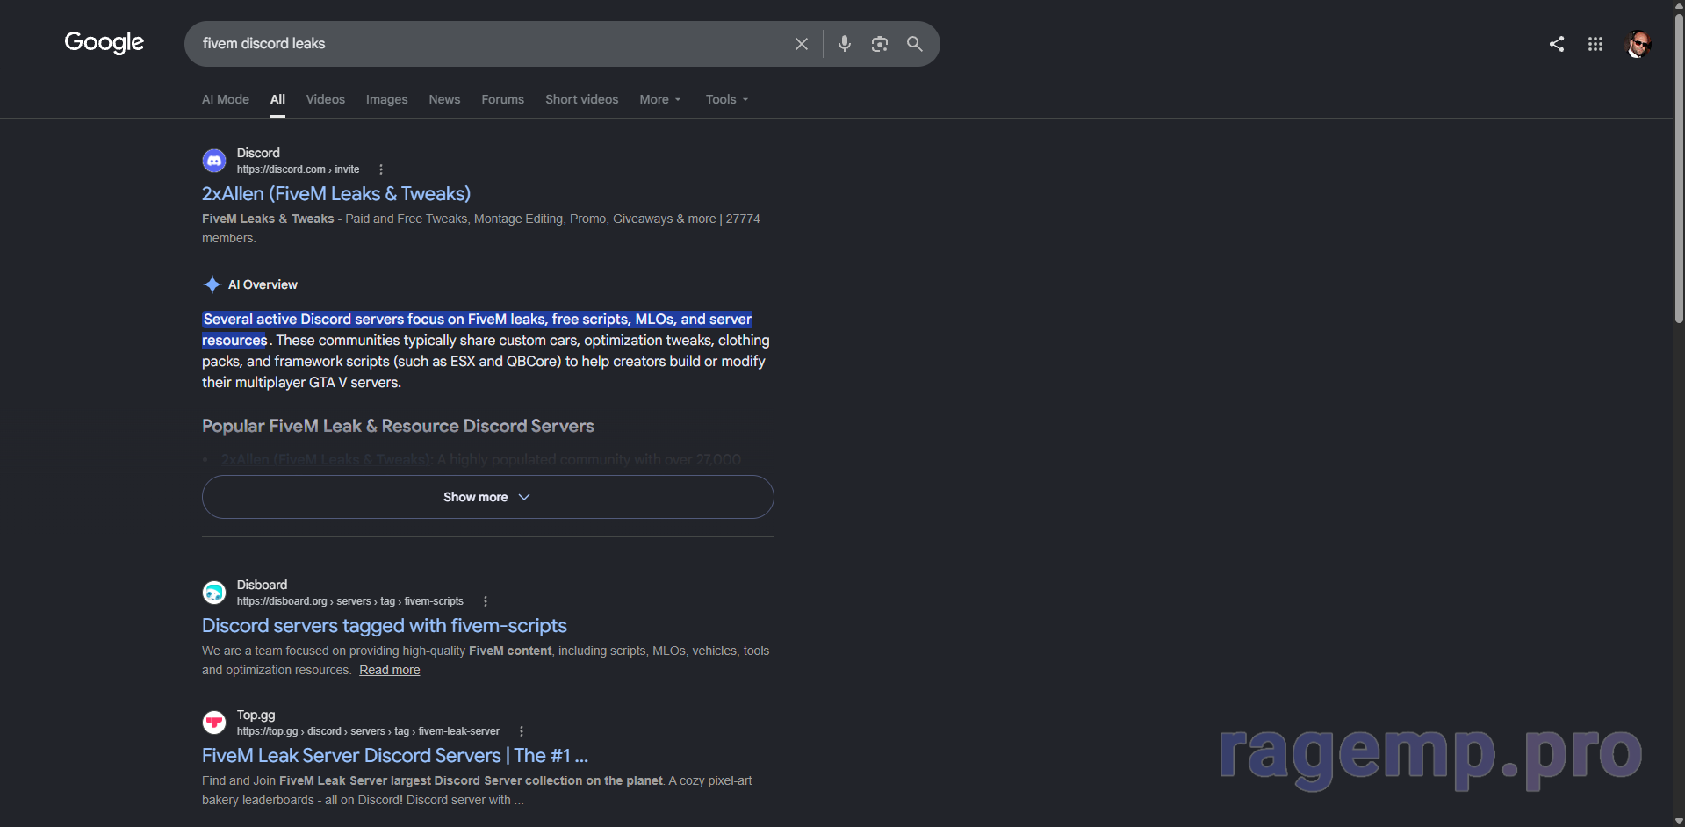Click the Google logo

pyautogui.click(x=104, y=42)
